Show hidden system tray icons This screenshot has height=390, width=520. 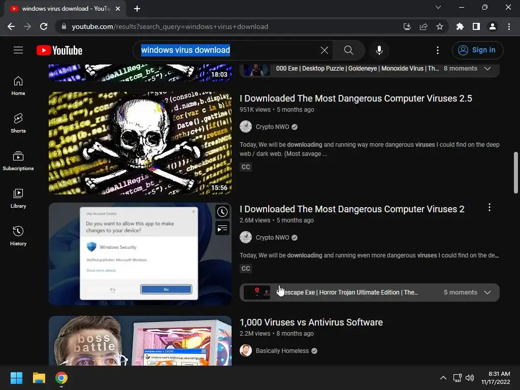coord(443,378)
